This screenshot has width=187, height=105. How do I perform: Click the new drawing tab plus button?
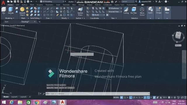tap(39, 22)
